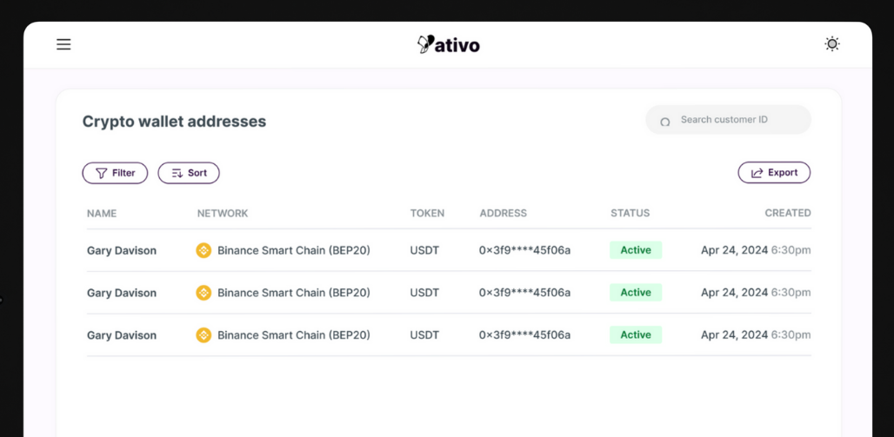This screenshot has width=894, height=437.
Task: Click the Active status badge in the middle row
Action: 636,292
